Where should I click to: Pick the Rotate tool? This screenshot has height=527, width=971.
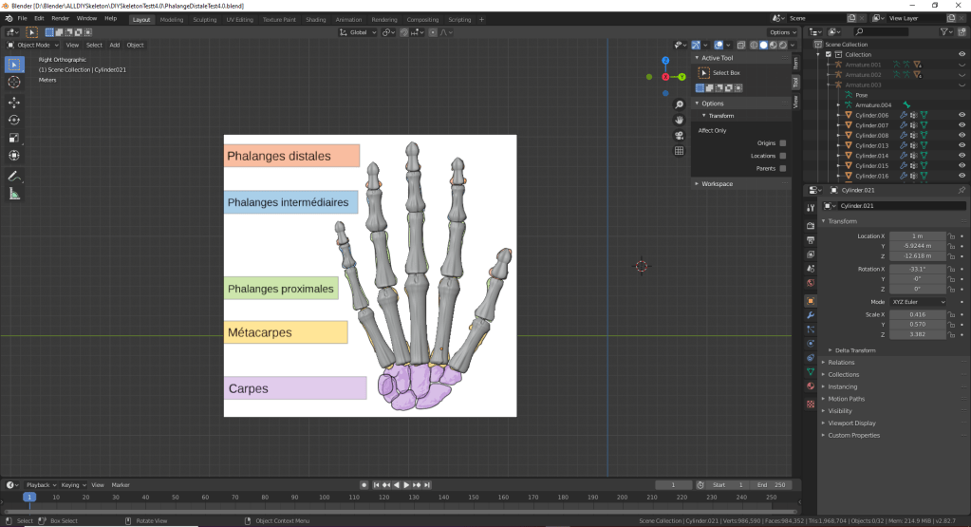(14, 120)
